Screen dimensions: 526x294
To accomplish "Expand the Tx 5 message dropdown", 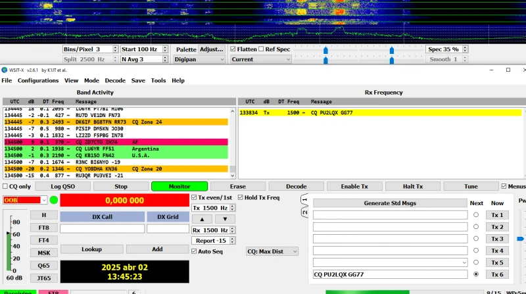I will [464, 262].
